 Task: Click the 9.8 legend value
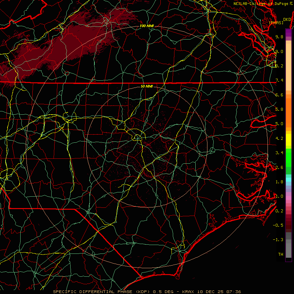[279, 37]
